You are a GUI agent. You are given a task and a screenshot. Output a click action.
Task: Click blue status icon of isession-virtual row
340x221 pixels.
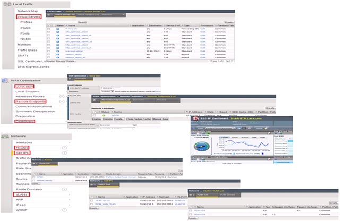pyautogui.click(x=58, y=51)
